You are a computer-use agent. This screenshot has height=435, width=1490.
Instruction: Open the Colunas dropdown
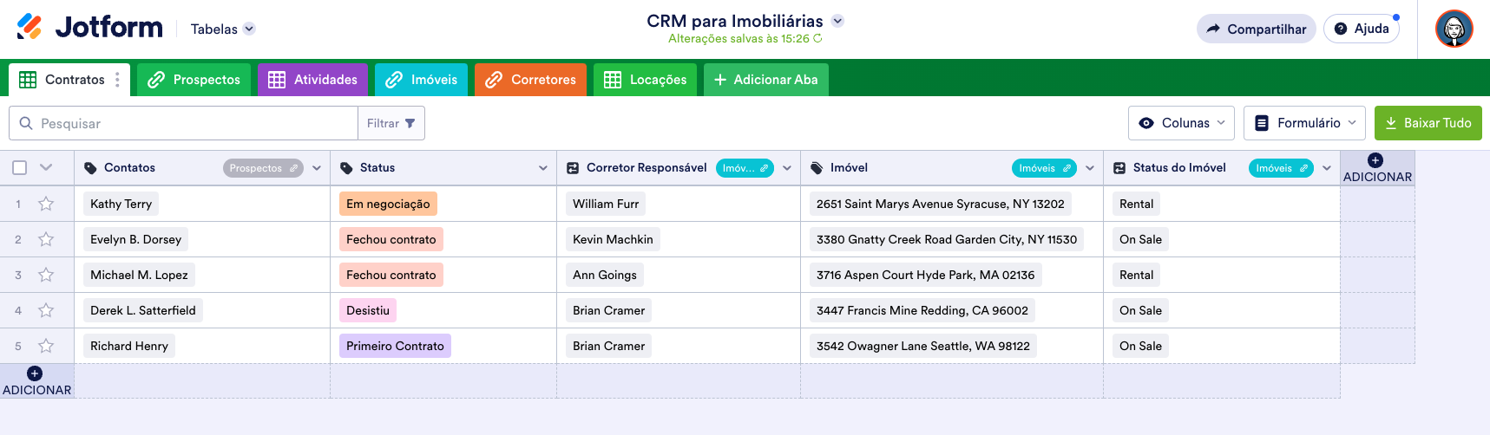click(x=1182, y=123)
